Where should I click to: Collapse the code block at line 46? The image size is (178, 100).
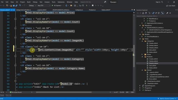(x=16, y=47)
